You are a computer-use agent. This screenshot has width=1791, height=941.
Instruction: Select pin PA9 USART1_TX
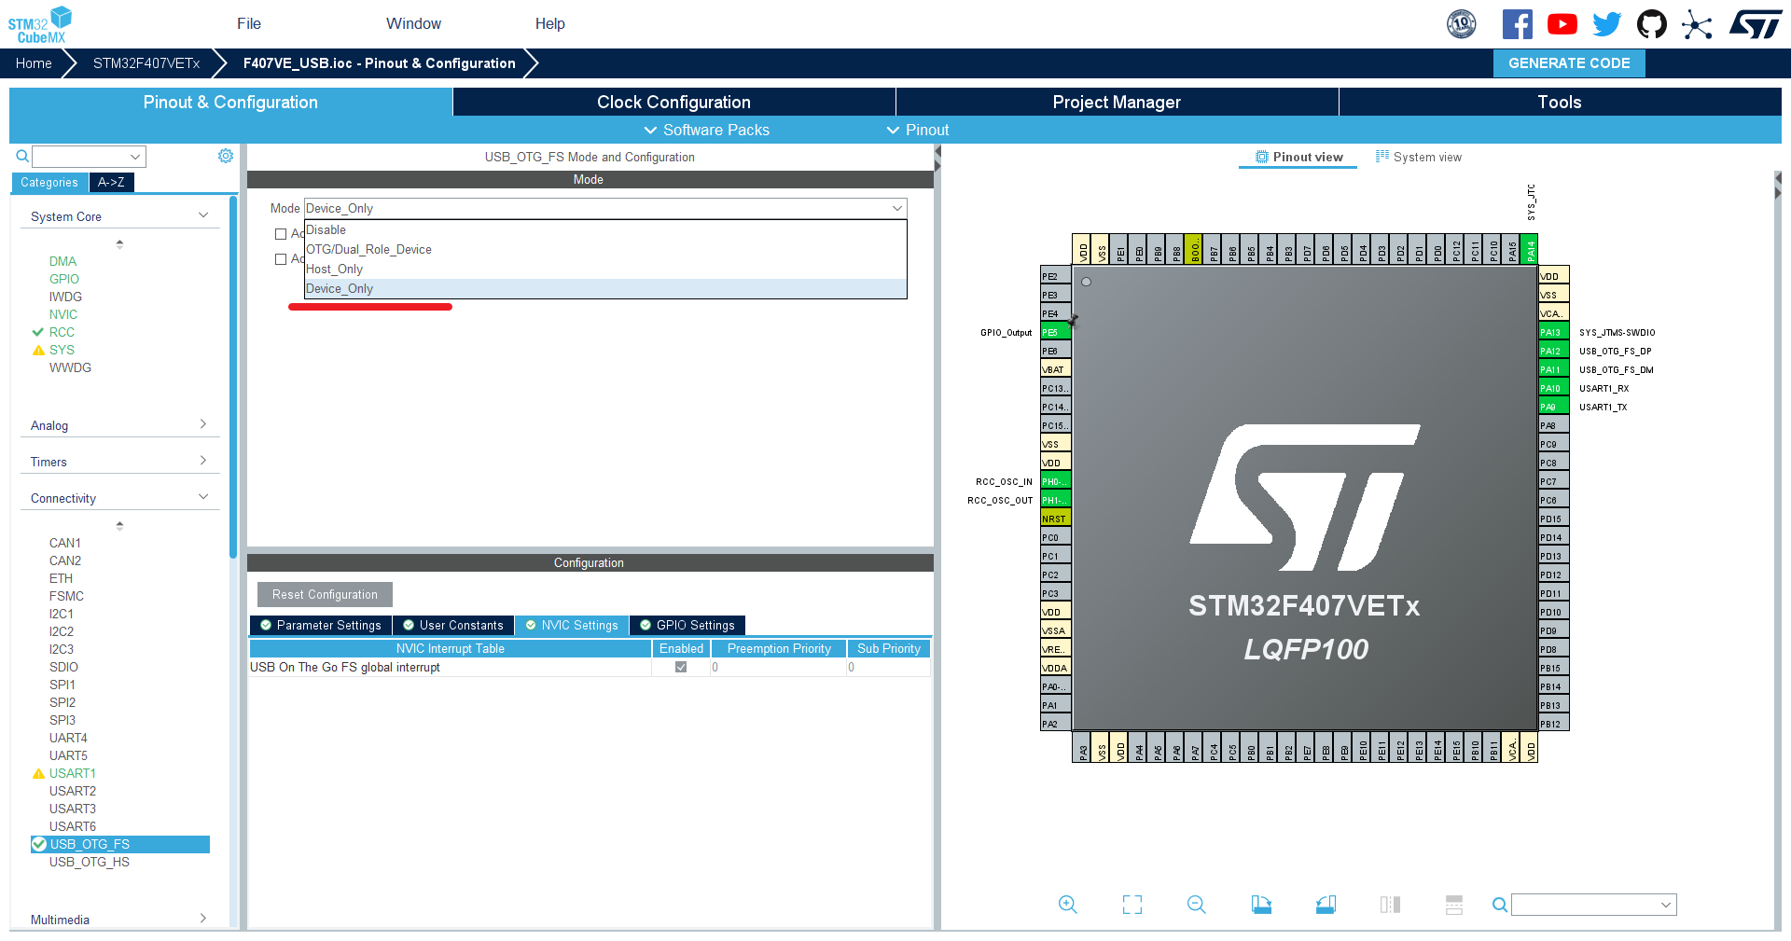[x=1553, y=407]
